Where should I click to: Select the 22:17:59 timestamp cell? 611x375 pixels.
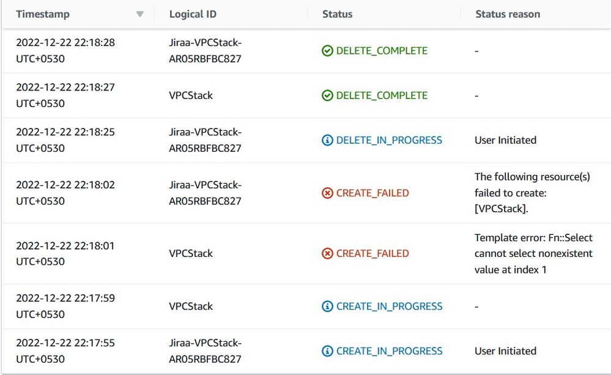point(65,306)
